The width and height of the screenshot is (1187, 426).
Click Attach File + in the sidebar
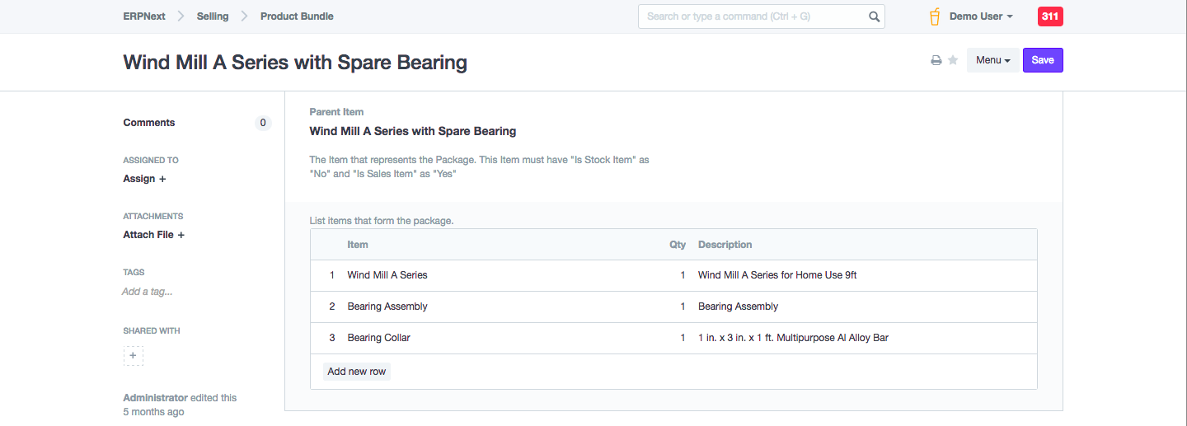coord(153,235)
